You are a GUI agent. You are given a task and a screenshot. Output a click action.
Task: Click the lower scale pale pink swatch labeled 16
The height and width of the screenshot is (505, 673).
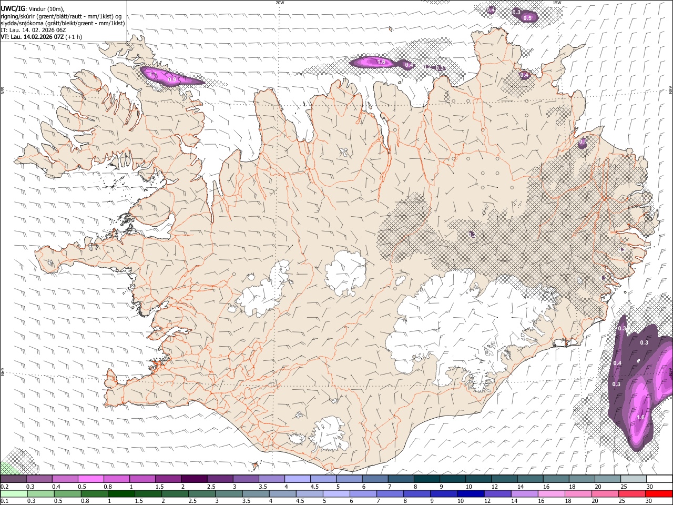pos(552,493)
